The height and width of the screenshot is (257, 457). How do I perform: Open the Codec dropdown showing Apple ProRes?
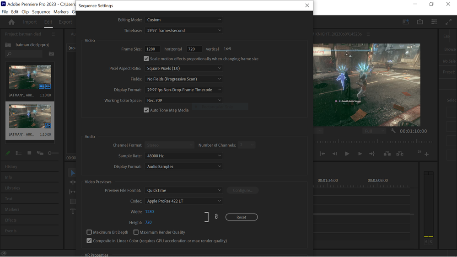click(183, 201)
